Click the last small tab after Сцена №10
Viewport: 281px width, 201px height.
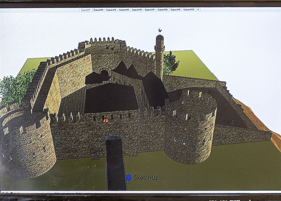pos(198,10)
